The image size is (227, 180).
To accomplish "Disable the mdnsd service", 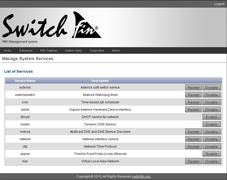I will tap(211, 132).
